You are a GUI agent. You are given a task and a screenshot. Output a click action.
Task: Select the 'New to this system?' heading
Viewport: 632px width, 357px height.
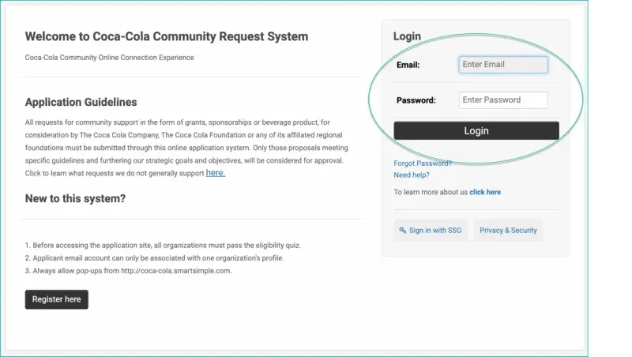(75, 198)
